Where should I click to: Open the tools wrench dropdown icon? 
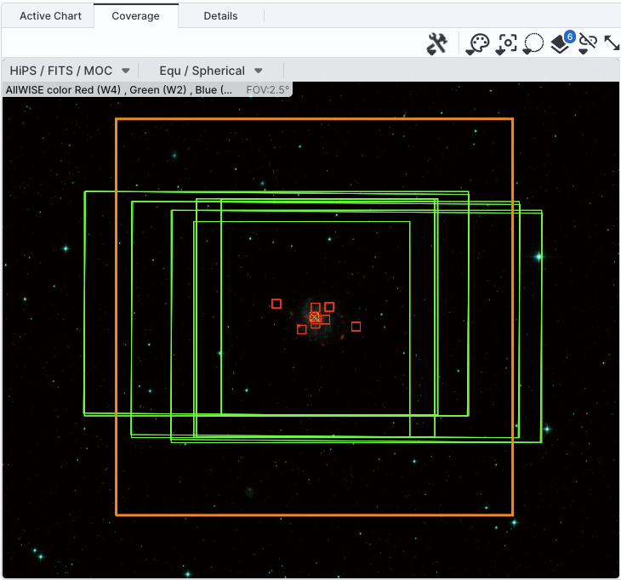(437, 43)
